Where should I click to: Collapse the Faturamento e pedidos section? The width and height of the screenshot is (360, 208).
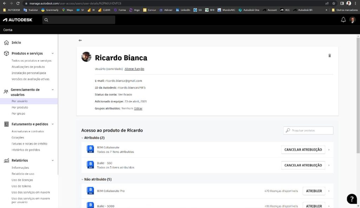click(x=53, y=124)
